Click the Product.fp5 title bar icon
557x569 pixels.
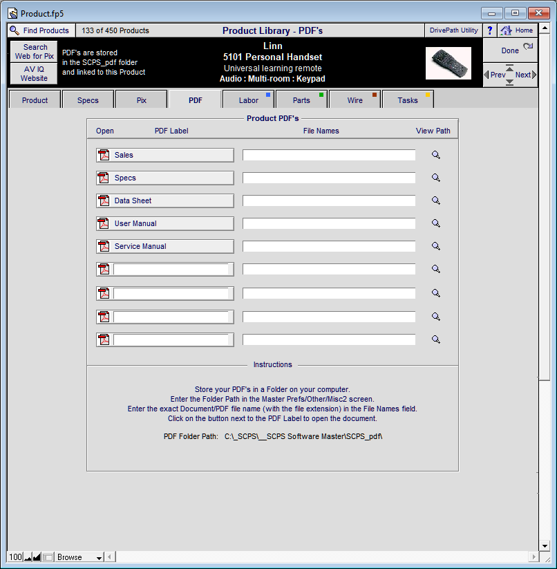tap(12, 14)
